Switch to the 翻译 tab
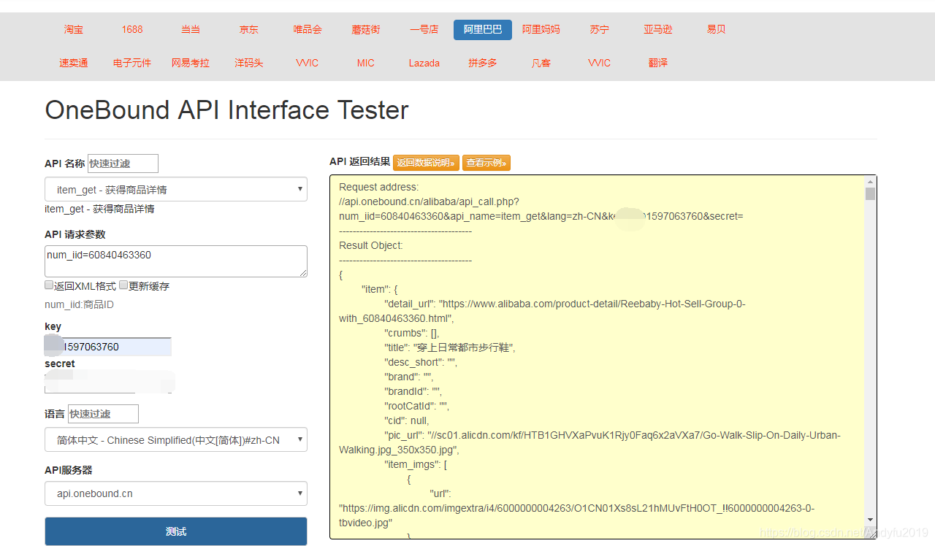 [658, 64]
